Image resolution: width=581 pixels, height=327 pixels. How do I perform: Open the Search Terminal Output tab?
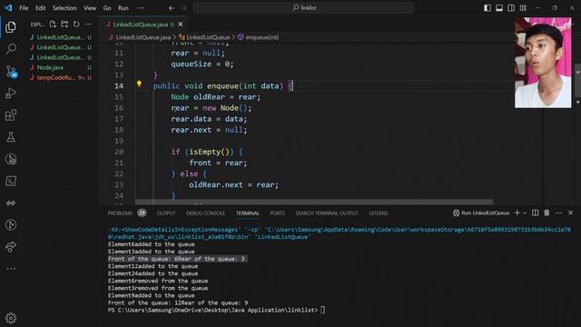(327, 213)
